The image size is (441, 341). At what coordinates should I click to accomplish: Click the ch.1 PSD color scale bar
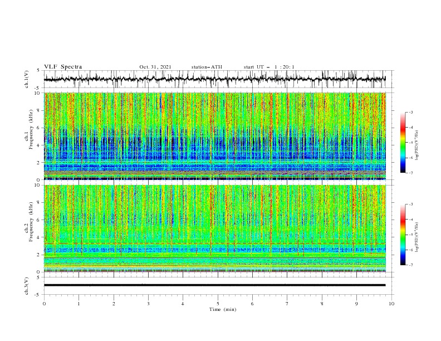coord(403,143)
